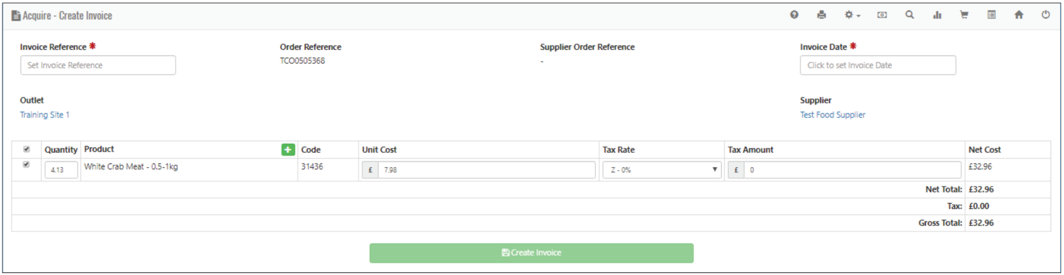Viewport: 1064px width, 275px height.
Task: Open the Tax Rate Z - 0% dropdown
Action: pos(663,170)
